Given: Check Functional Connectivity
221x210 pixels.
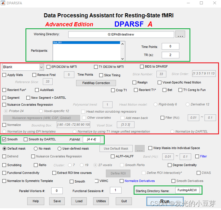Looking at the screenshot, I should [x=4, y=173].
